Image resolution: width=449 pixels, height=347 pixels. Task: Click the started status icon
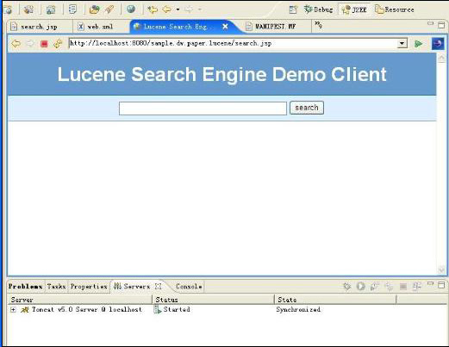coord(158,309)
